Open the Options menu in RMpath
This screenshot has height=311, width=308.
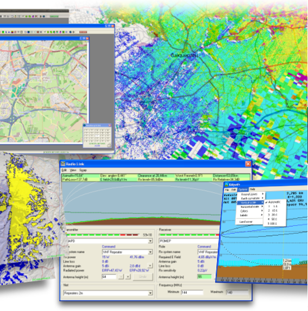point(242,189)
